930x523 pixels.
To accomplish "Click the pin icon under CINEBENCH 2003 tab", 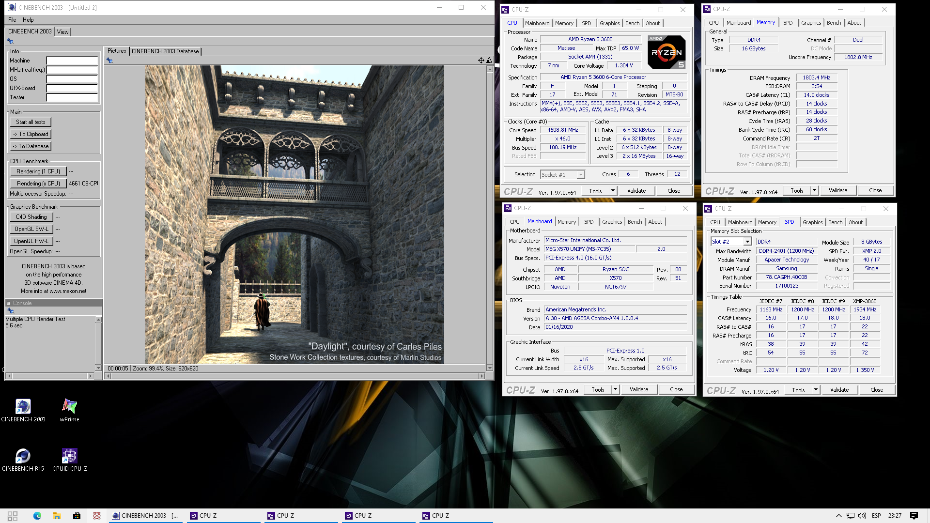I will point(10,41).
